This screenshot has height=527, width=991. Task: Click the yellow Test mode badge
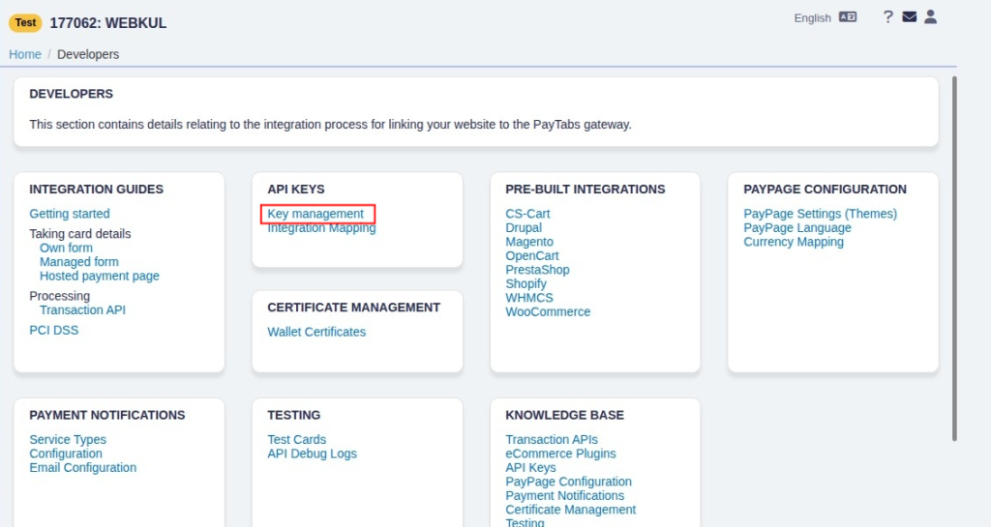click(25, 22)
